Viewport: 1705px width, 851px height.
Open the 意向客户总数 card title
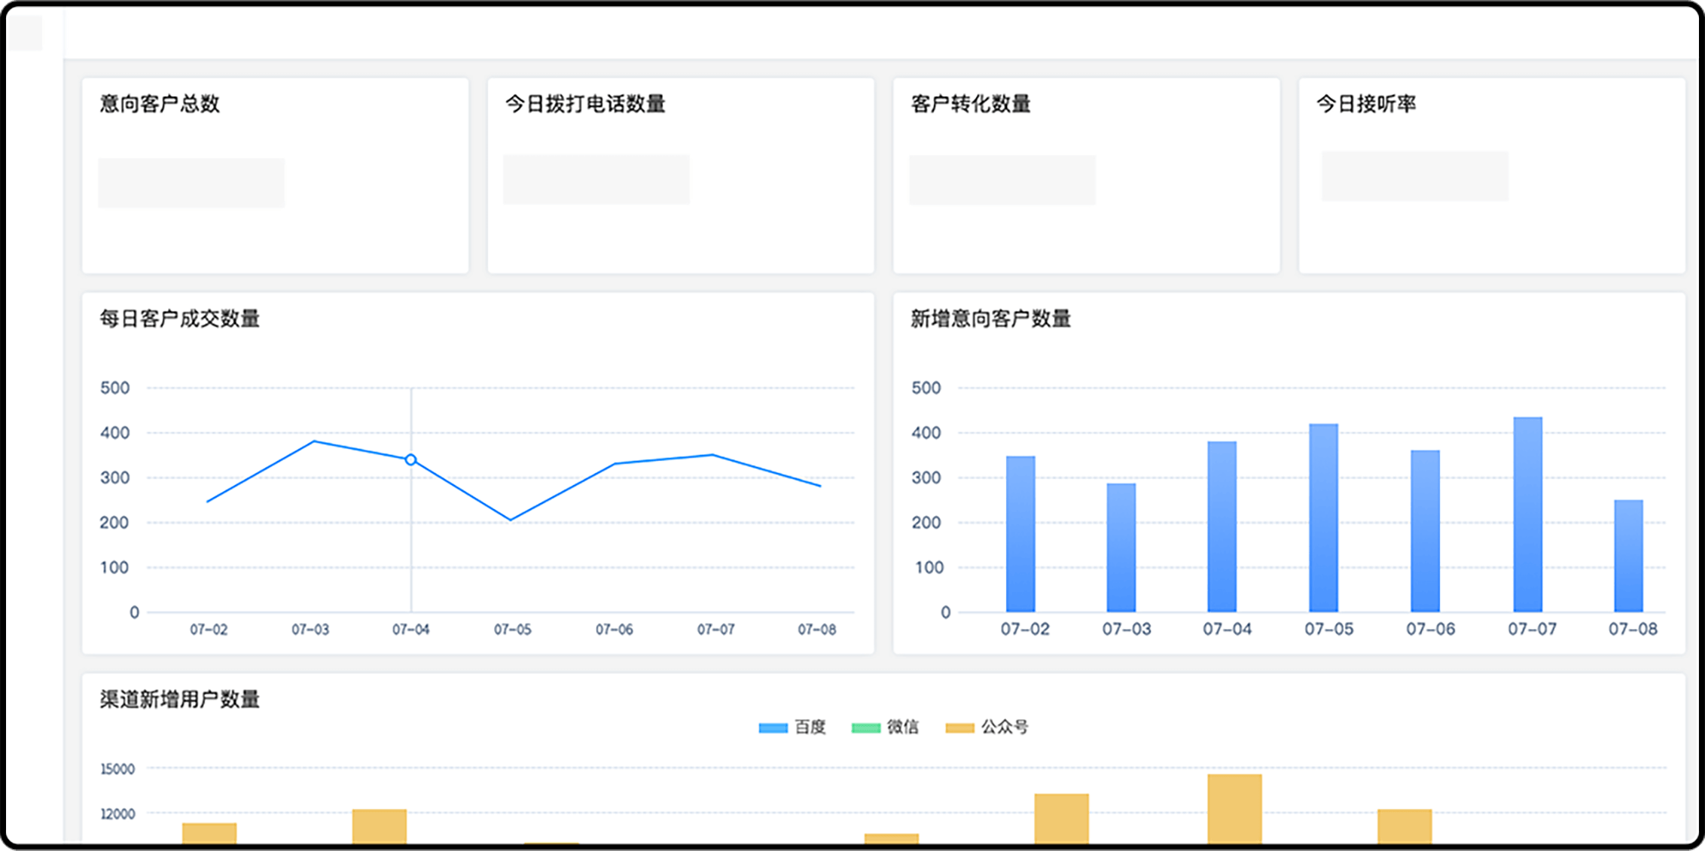(x=160, y=104)
